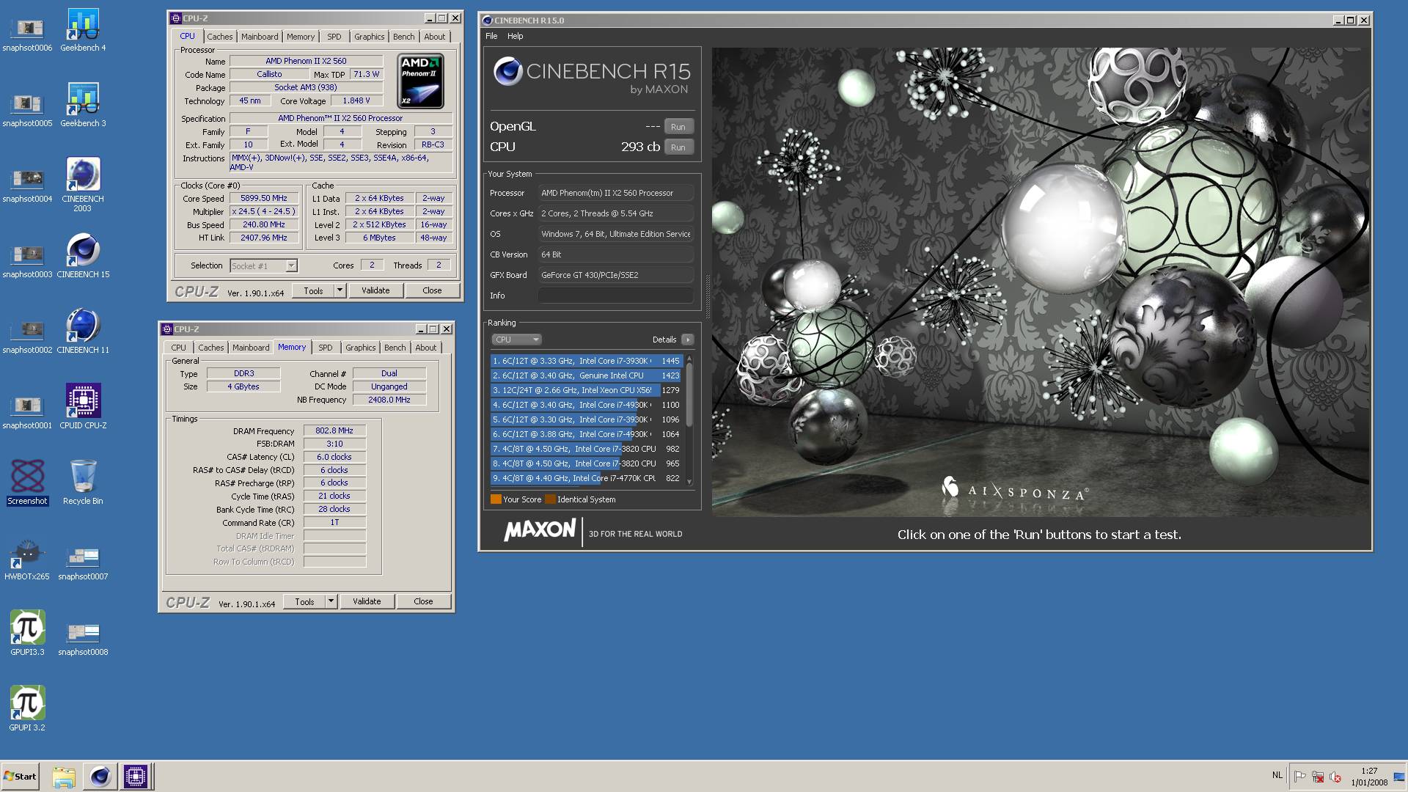Open HWBOTx265 desktop shortcut
This screenshot has height=792, width=1408.
pyautogui.click(x=27, y=558)
